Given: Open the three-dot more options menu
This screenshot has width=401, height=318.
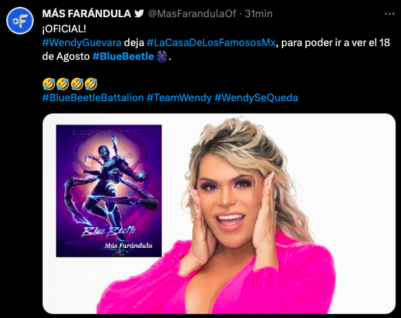Looking at the screenshot, I should [x=389, y=14].
